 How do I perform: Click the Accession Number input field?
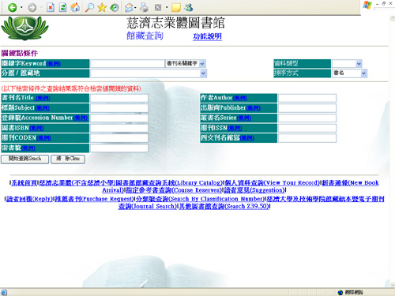pos(119,118)
